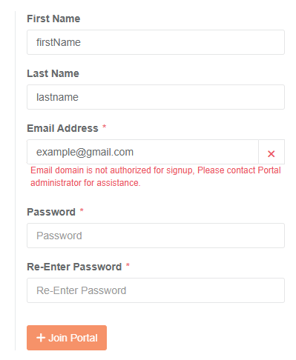Click the "Please contact Portal" text in error

coord(239,170)
